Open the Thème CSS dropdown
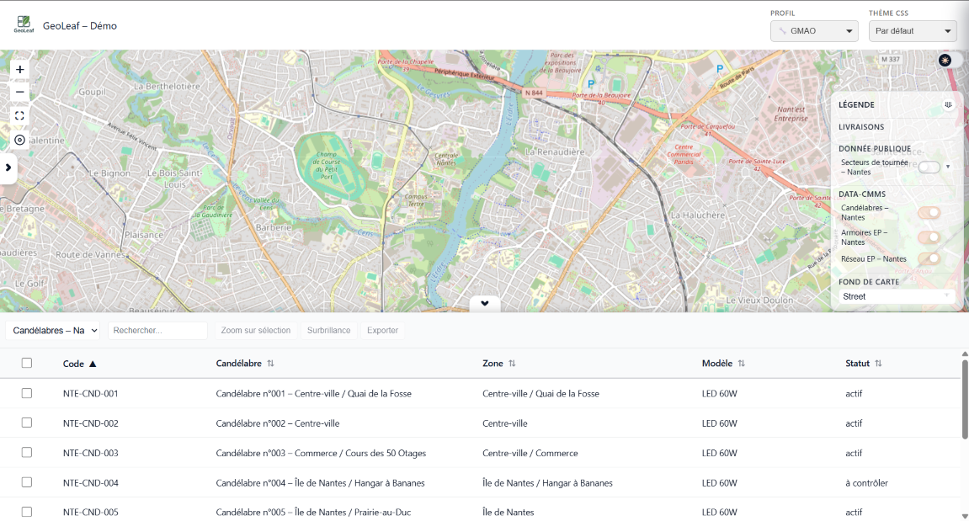Viewport: 969px width, 521px height. [x=913, y=32]
